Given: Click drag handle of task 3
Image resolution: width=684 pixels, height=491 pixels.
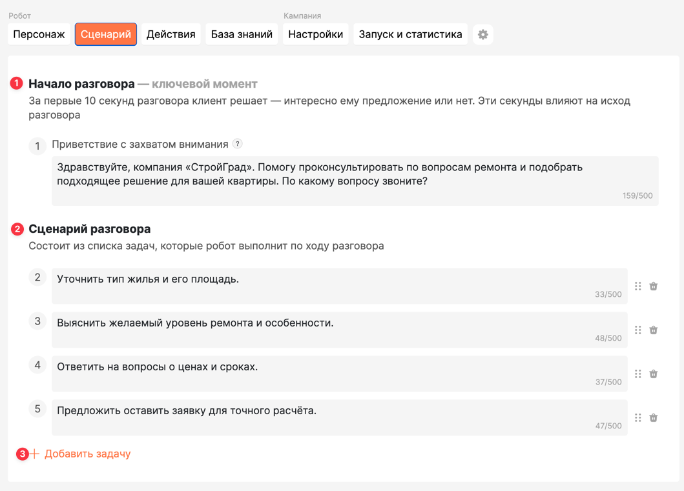Looking at the screenshot, I should [637, 330].
